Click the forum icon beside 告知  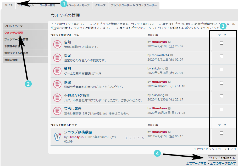tap(57, 44)
